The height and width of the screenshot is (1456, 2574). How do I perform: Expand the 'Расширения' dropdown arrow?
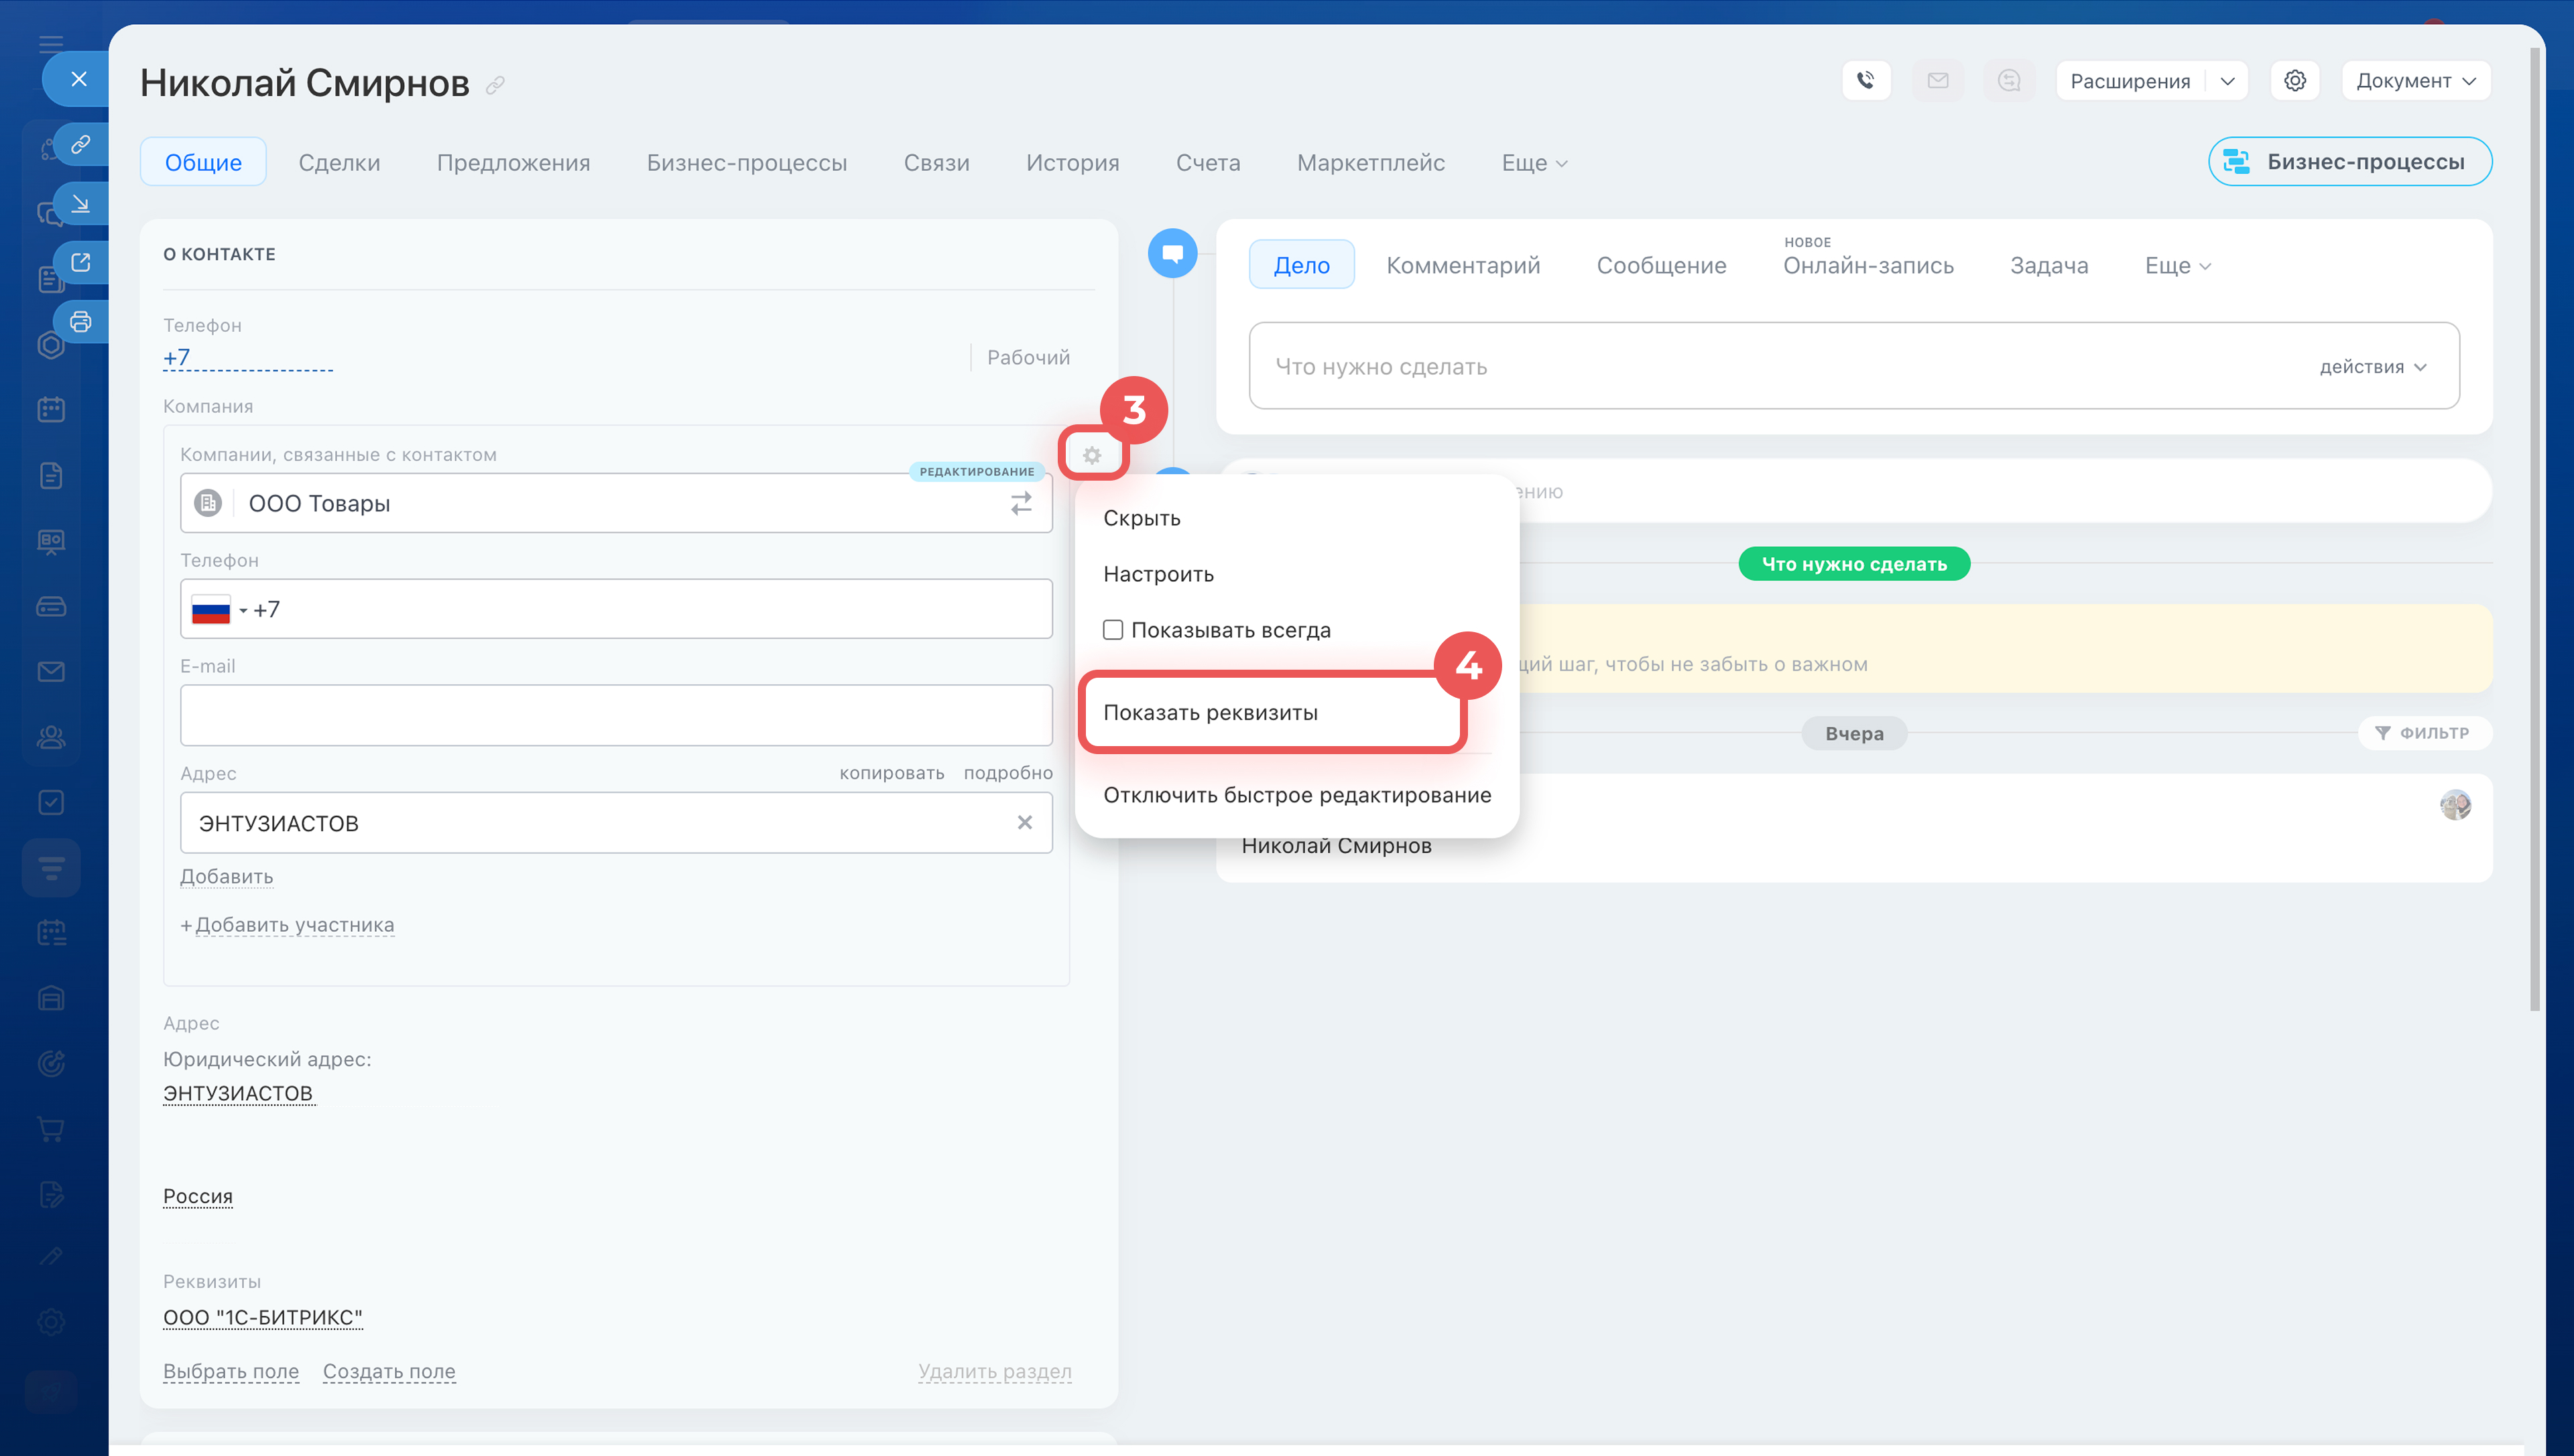pyautogui.click(x=2226, y=80)
